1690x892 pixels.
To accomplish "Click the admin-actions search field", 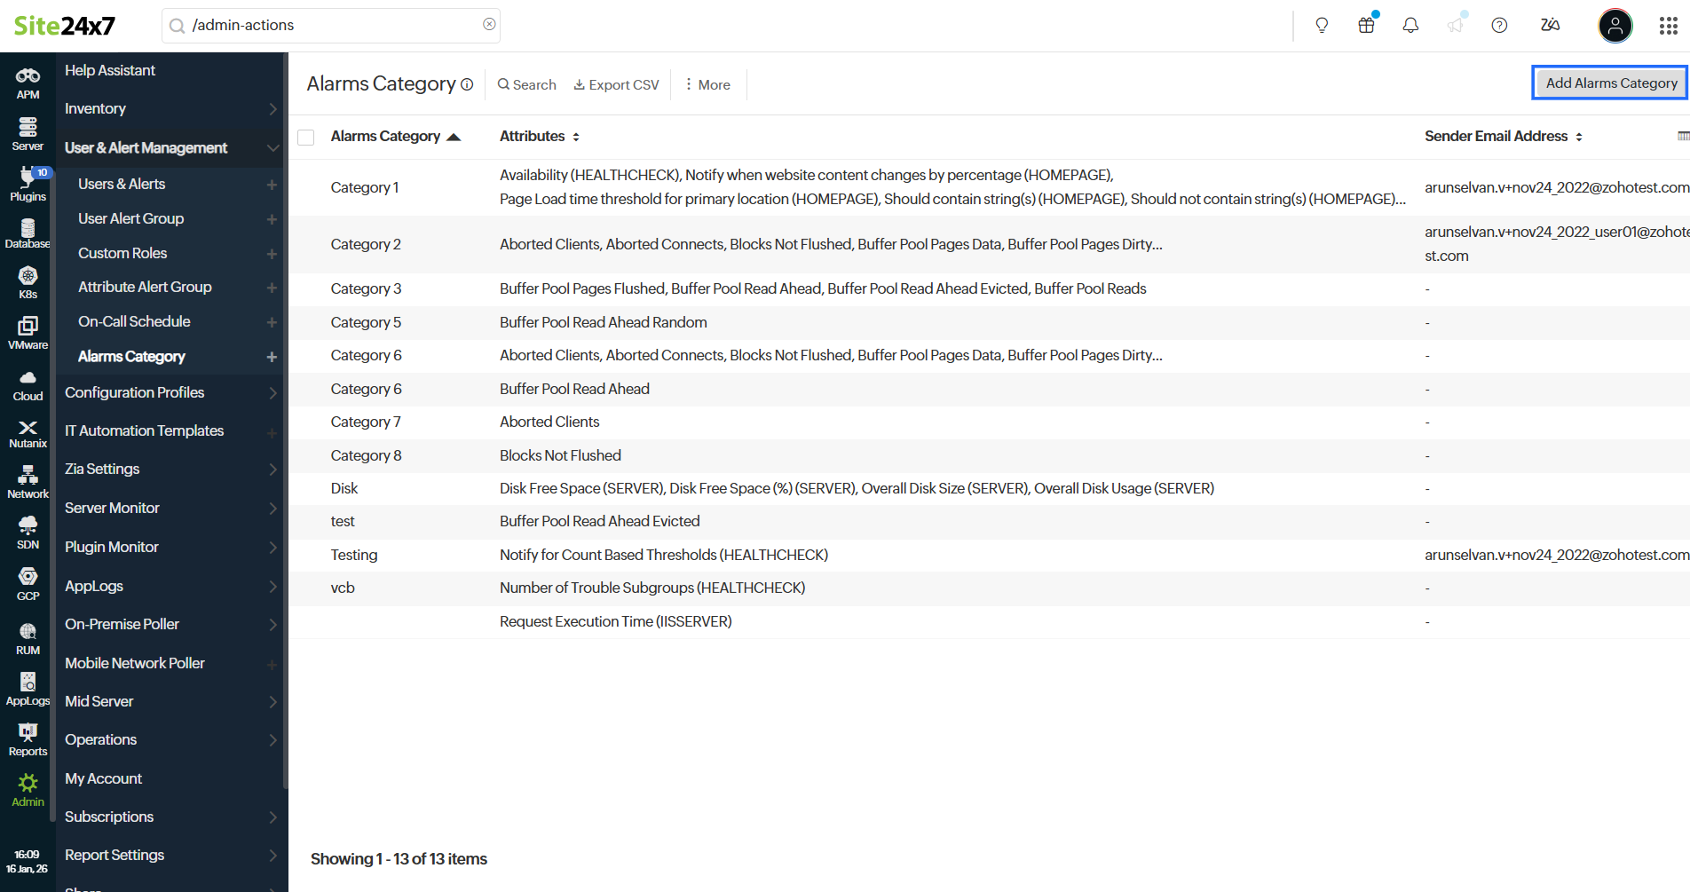I will (331, 25).
